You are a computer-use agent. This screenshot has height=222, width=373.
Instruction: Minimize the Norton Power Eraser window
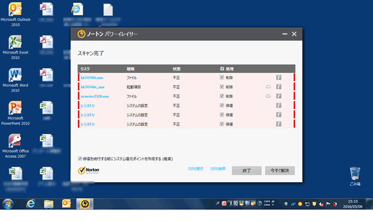point(285,34)
